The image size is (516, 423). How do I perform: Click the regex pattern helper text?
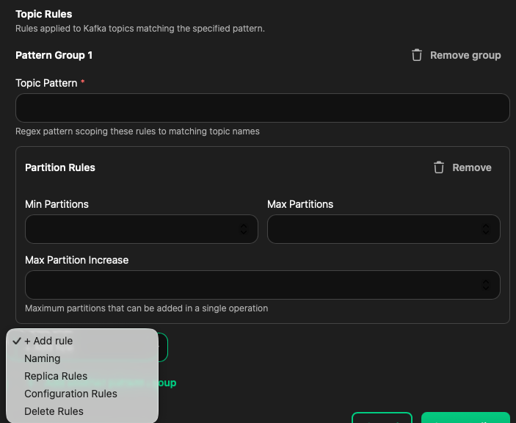137,131
